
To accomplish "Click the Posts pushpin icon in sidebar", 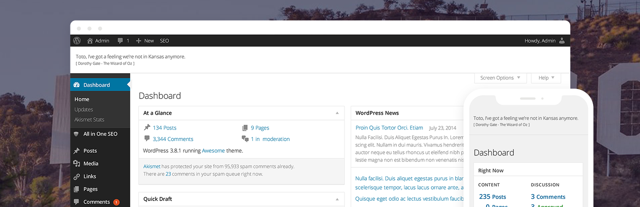I will pos(76,151).
